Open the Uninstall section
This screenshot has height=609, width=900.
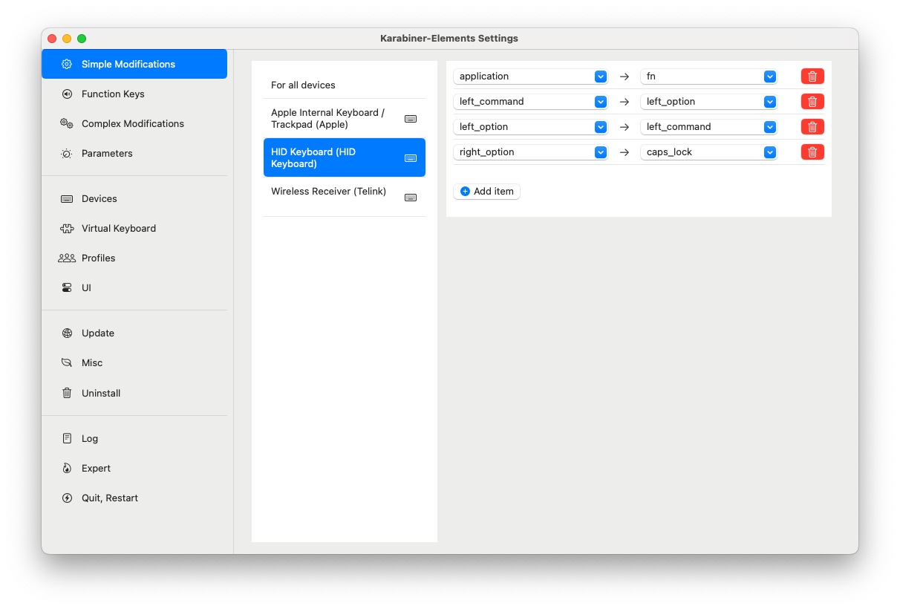tap(134, 393)
